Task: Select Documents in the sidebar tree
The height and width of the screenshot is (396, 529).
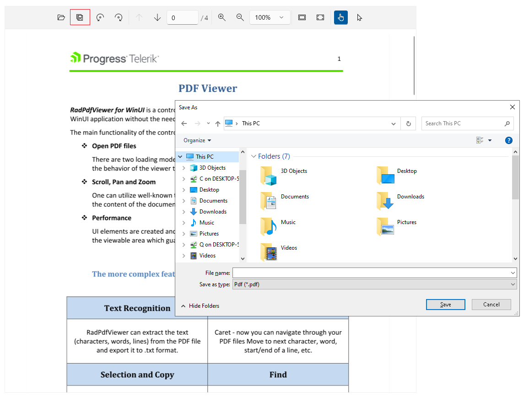Action: 213,200
